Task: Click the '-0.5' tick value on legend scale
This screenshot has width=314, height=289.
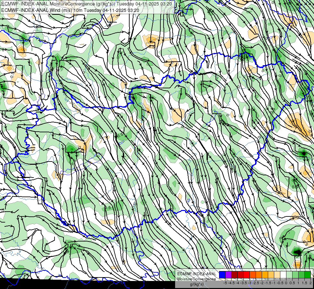Action: pyautogui.click(x=280, y=283)
